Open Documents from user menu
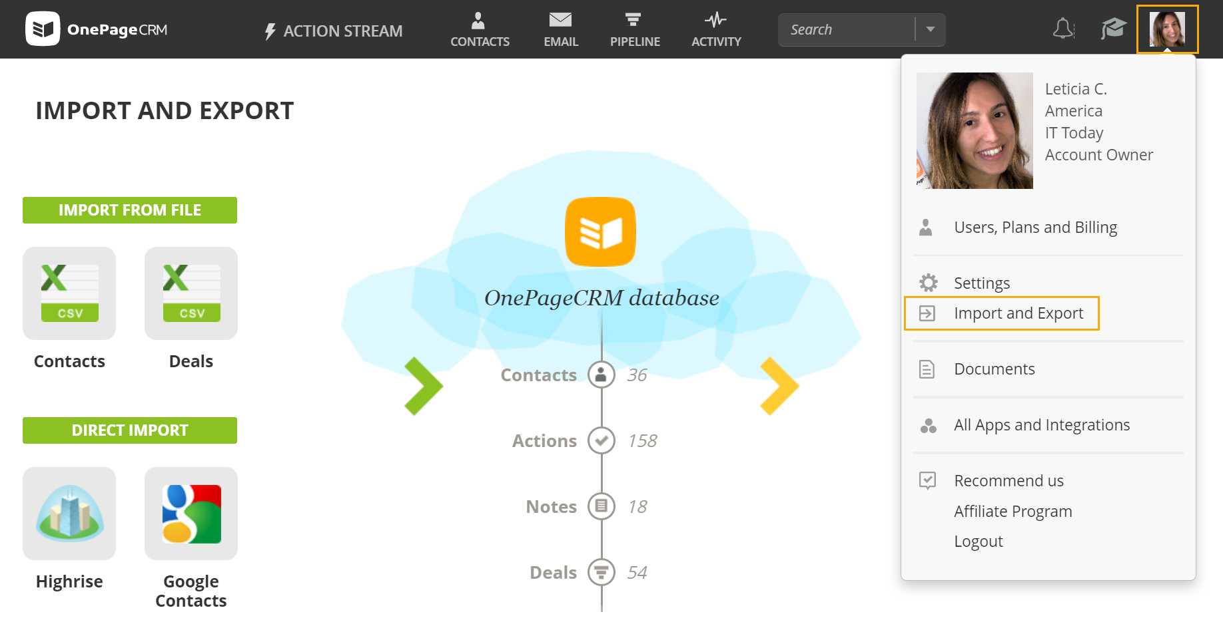The width and height of the screenshot is (1223, 622). [995, 369]
